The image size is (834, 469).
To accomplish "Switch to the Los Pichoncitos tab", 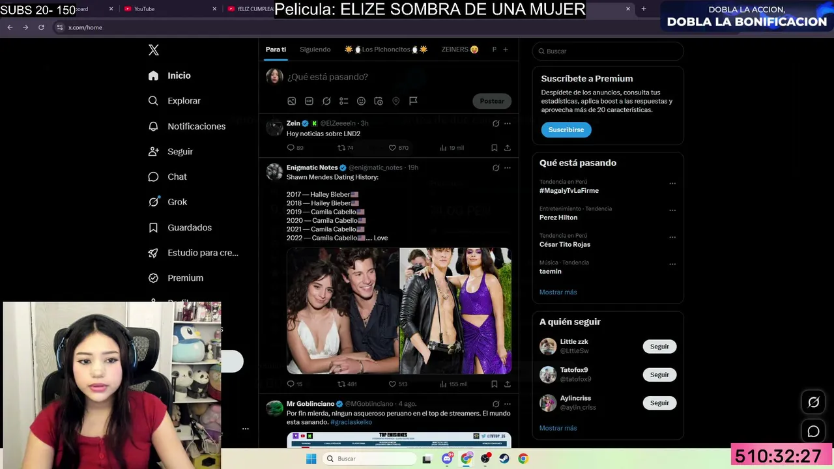I will click(x=386, y=50).
